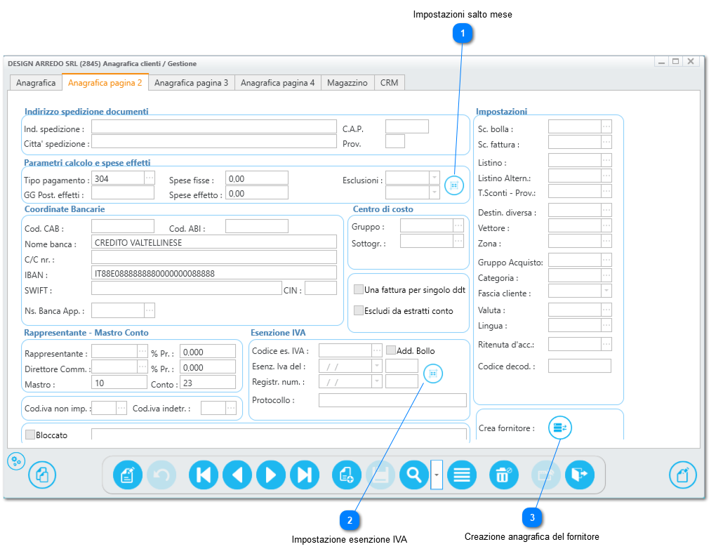Expand the second Esclusioni dropdown

[434, 192]
